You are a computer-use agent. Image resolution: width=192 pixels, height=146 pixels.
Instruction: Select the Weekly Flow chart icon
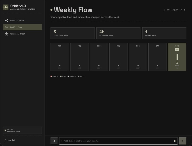(7, 27)
